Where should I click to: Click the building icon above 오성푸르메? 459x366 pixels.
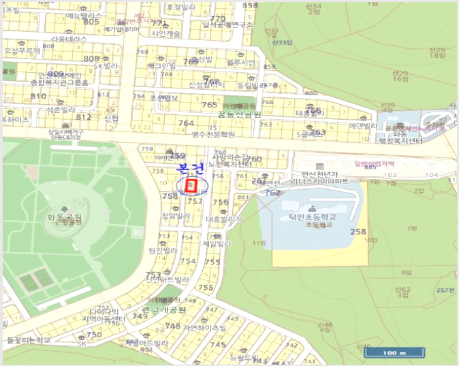(22, 44)
